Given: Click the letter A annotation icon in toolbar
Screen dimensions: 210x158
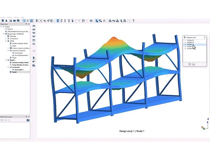Looking at the screenshot, I should pos(104,21).
